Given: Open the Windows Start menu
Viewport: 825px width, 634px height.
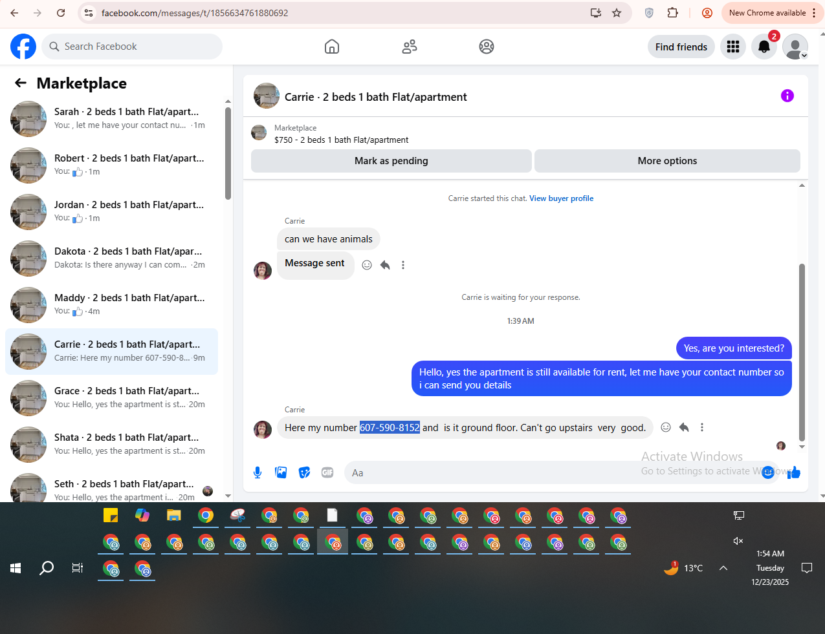Looking at the screenshot, I should [16, 568].
